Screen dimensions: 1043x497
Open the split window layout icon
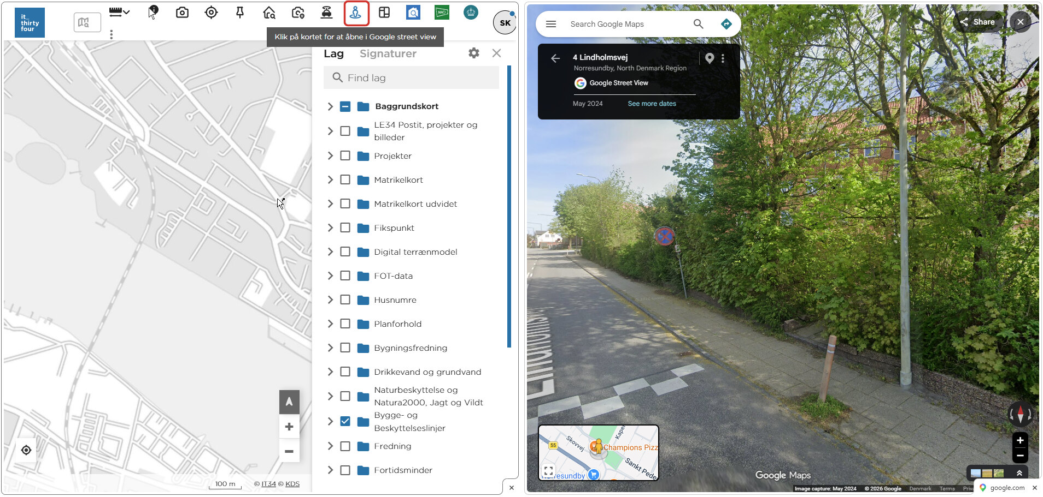[384, 12]
